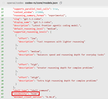Click the "high" effort value on line 33
Viewport: 108px width, 99px height.
(x=34, y=65)
